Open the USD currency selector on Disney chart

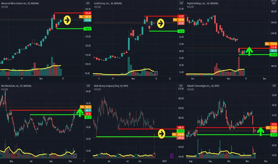[181, 86]
